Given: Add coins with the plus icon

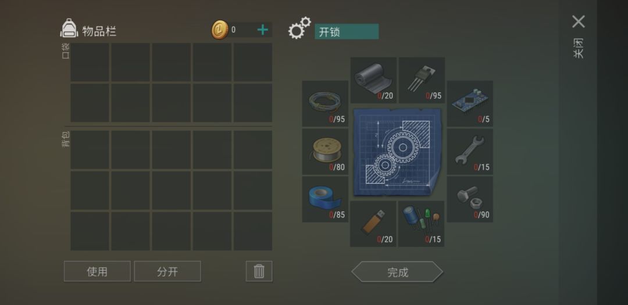Looking at the screenshot, I should [x=263, y=30].
